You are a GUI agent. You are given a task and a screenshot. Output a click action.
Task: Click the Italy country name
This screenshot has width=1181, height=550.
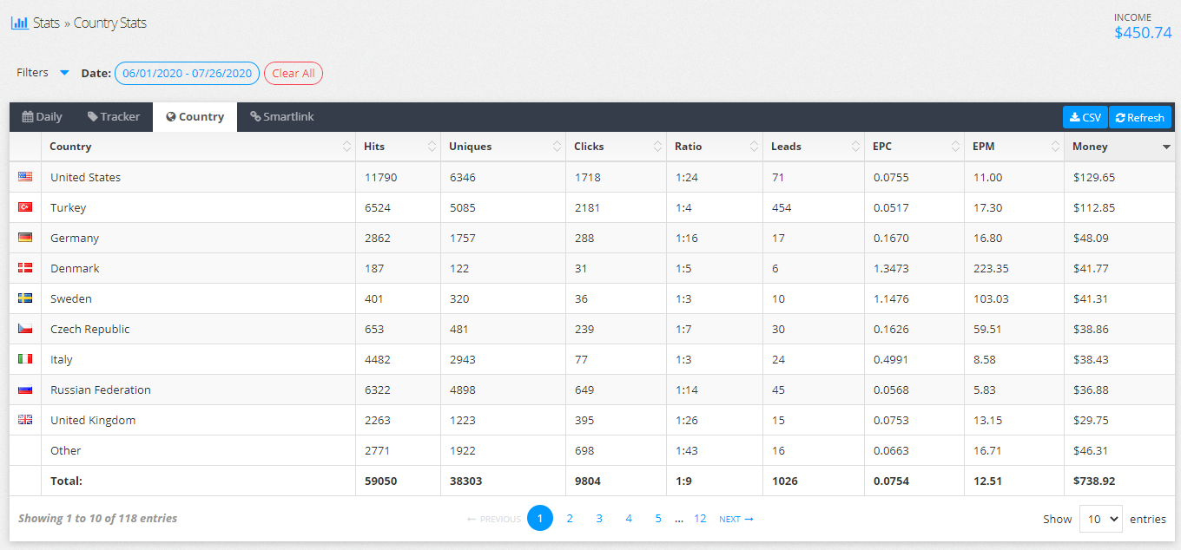point(62,359)
